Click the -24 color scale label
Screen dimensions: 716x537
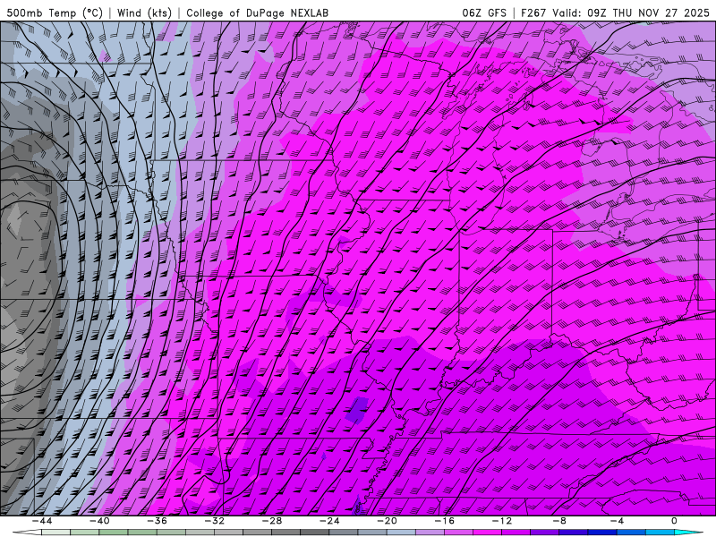329,521
